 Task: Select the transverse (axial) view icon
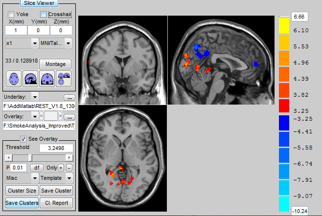point(14,79)
